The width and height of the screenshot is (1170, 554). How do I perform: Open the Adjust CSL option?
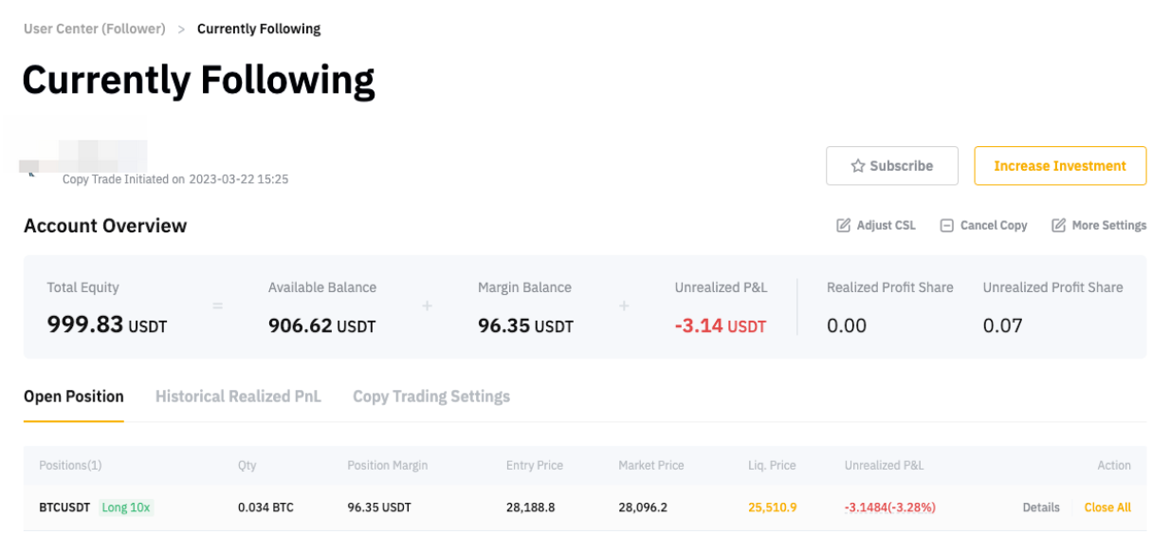click(886, 226)
